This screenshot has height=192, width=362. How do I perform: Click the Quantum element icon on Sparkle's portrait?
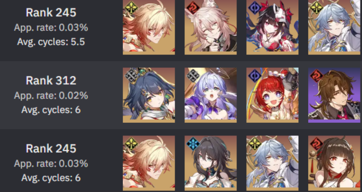[x=254, y=8]
